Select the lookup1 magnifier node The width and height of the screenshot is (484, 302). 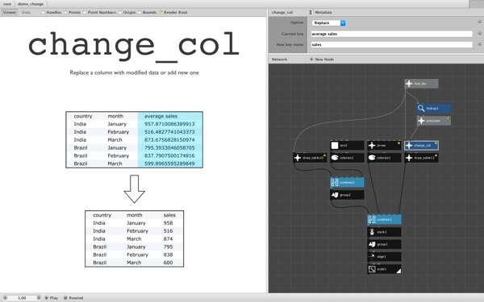[x=434, y=109]
